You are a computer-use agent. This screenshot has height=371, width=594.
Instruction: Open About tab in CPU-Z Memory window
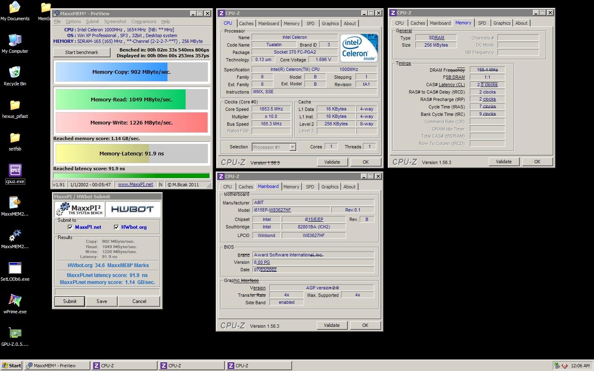coord(521,23)
